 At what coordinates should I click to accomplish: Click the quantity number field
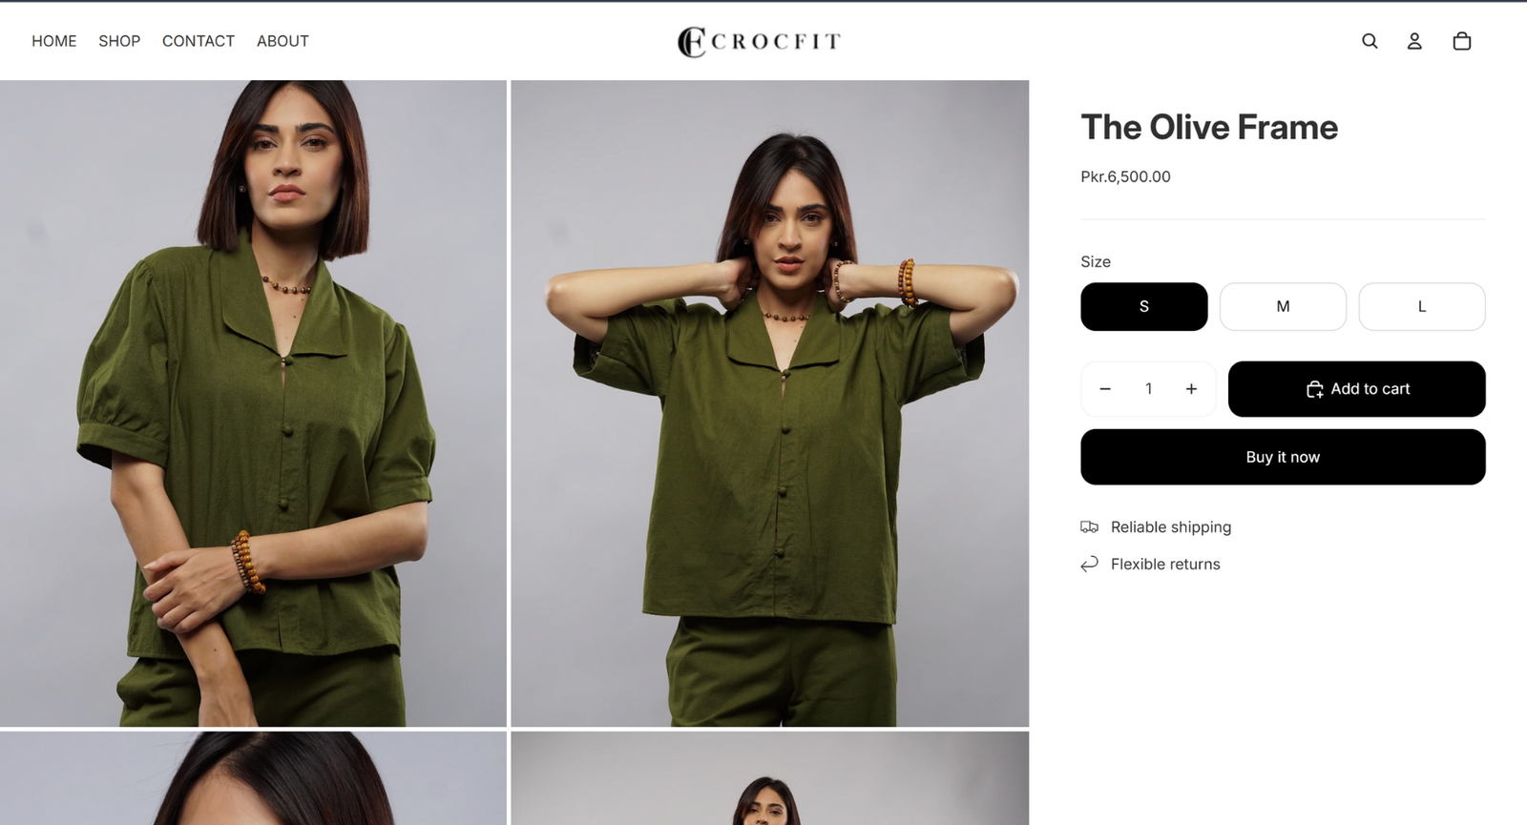[1148, 389]
